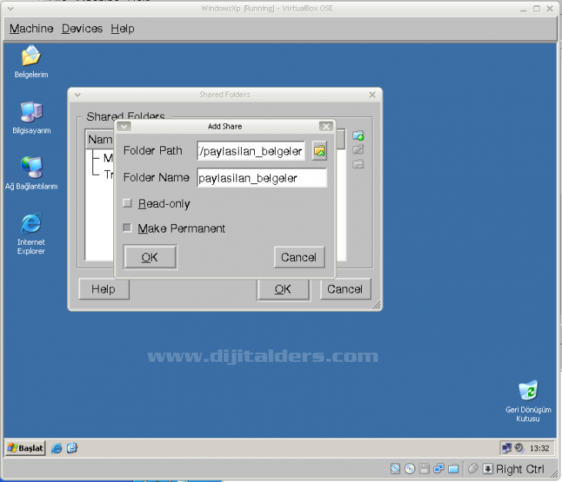Viewport: 562px width, 482px height.
Task: Click Cancel in Shared Folders dialog
Action: 345,289
